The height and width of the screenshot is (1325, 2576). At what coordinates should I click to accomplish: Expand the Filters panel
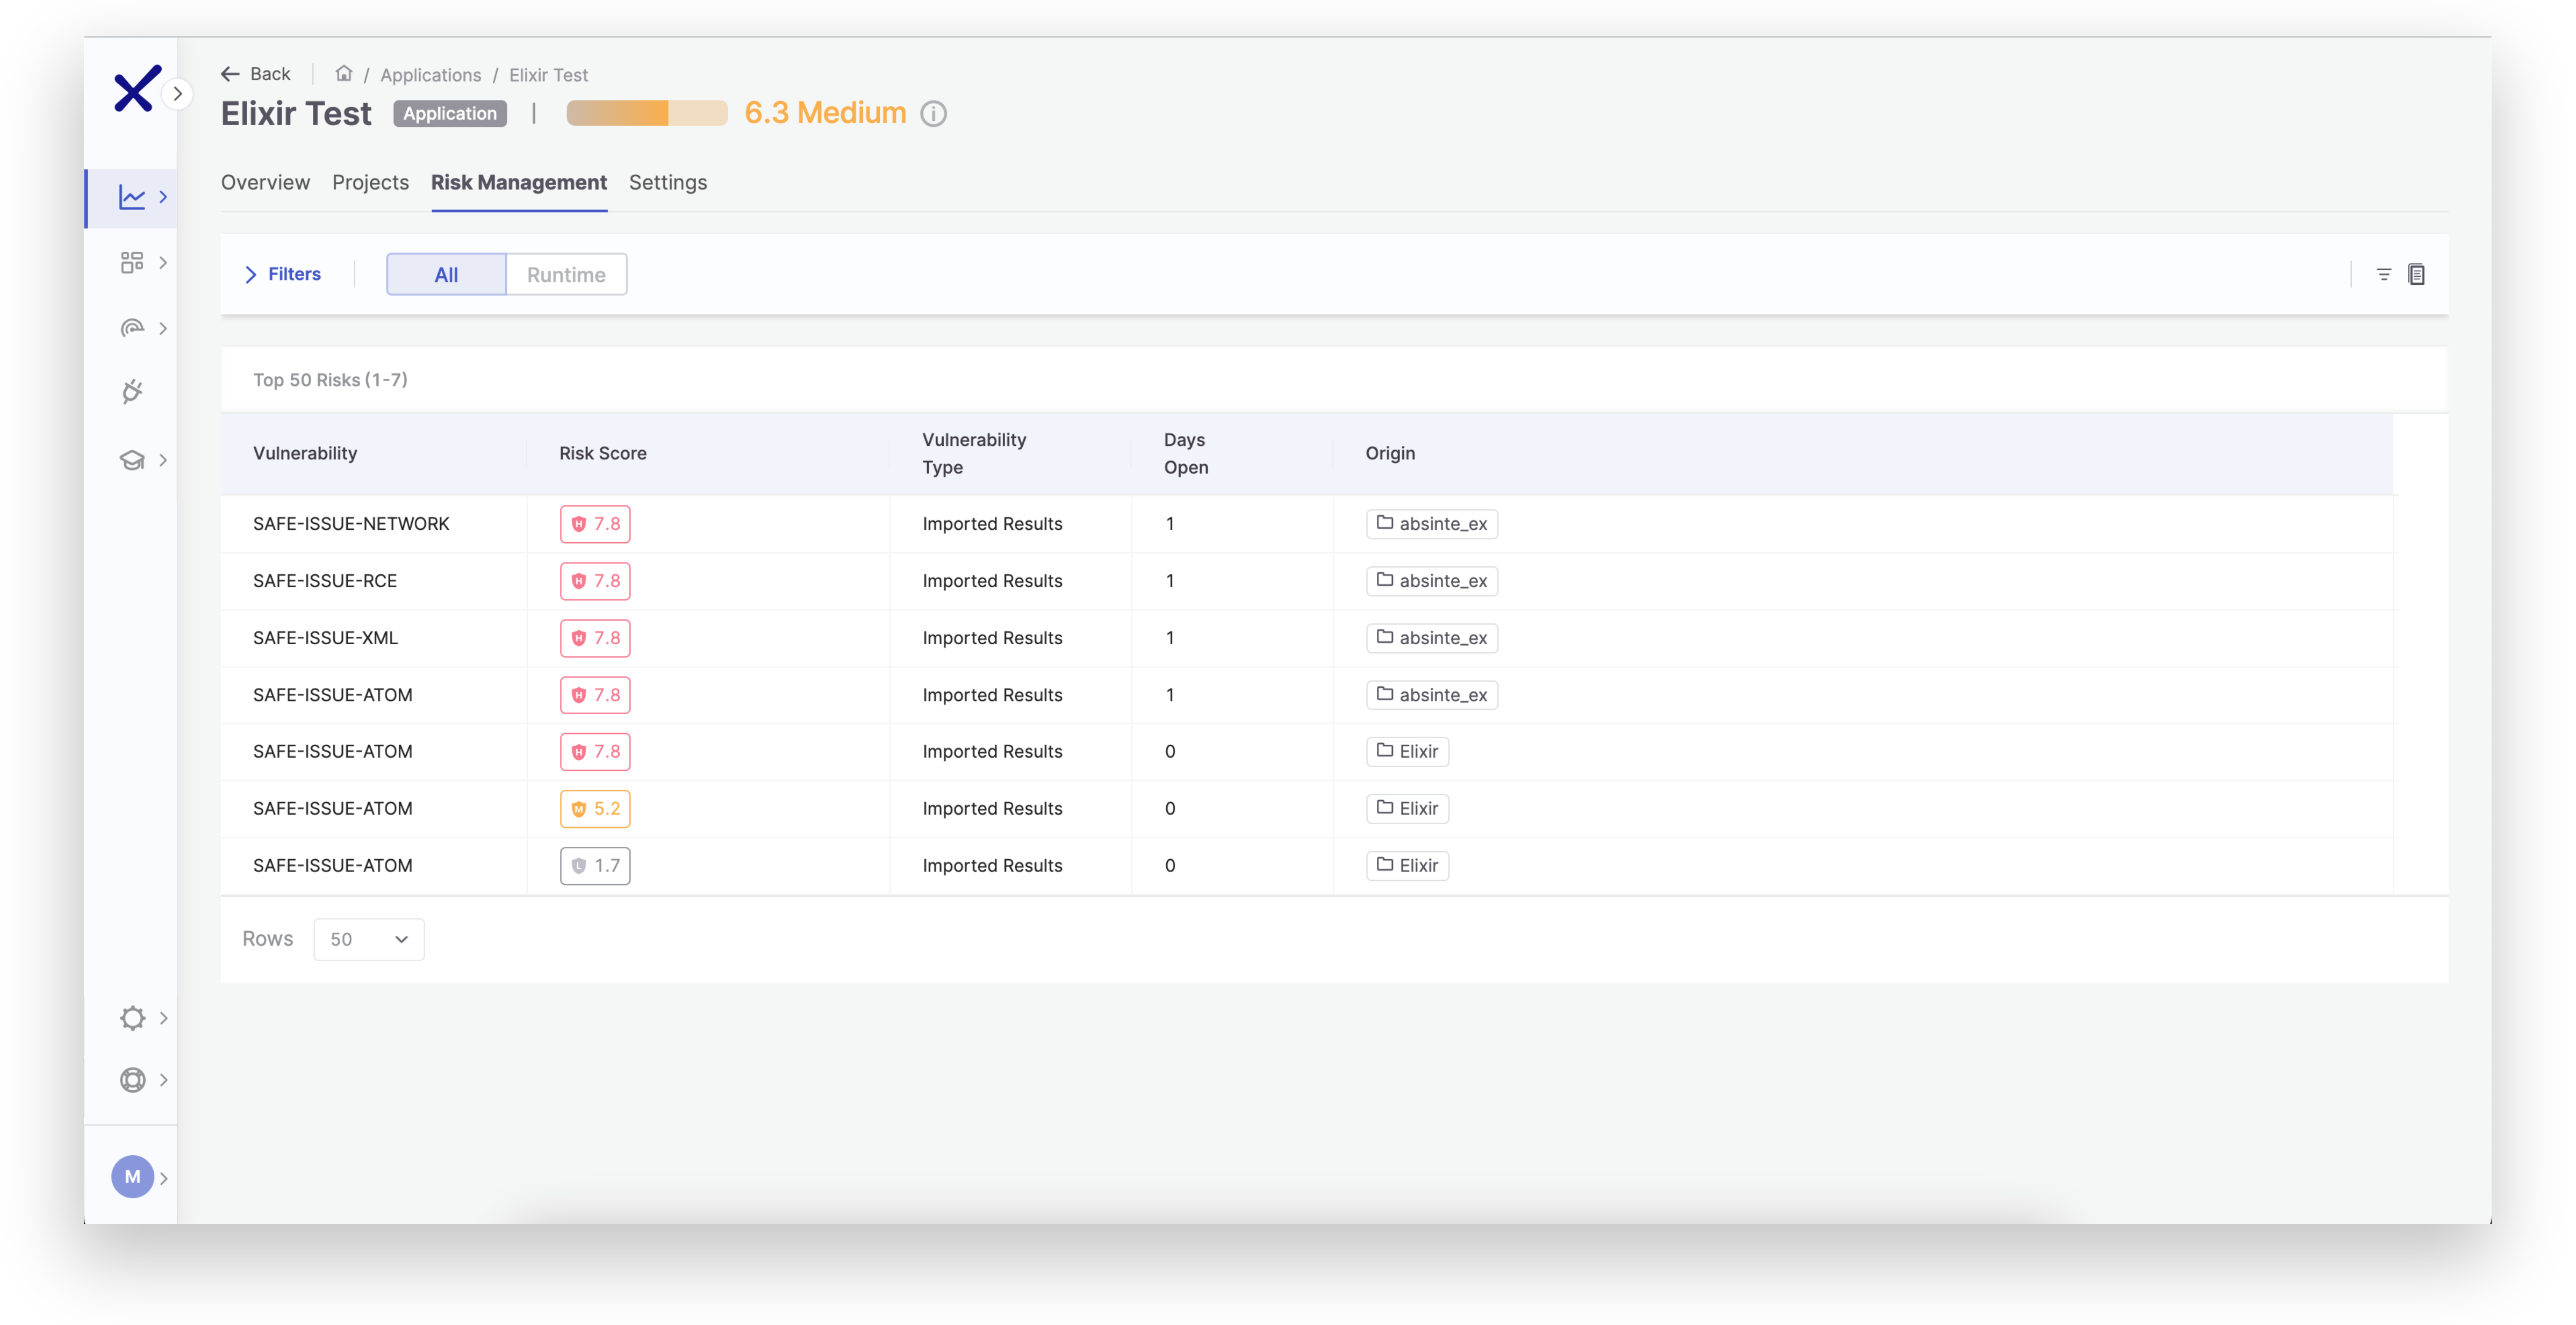point(283,274)
